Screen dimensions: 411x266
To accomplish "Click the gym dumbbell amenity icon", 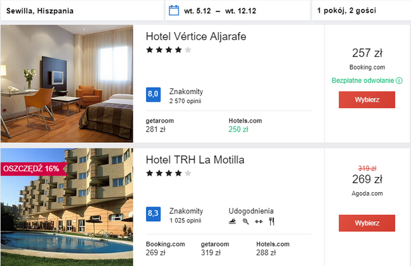I will coord(258,222).
